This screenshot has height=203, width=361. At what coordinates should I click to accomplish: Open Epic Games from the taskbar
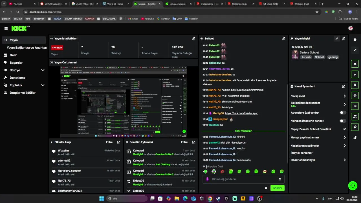pos(226,198)
